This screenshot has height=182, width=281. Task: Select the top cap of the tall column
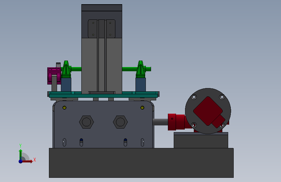coord(102,8)
